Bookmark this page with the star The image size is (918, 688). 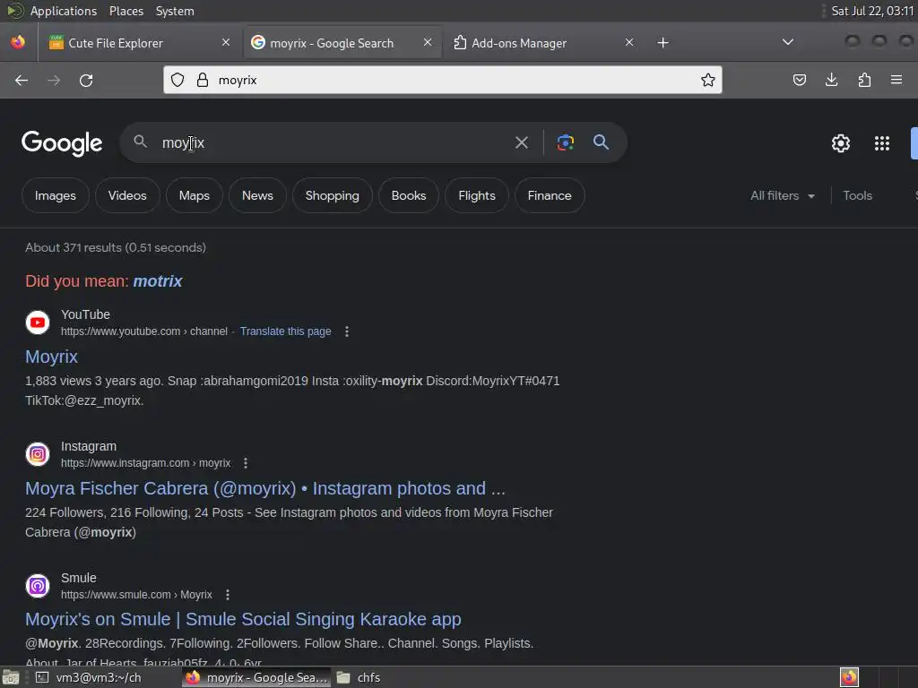[708, 80]
